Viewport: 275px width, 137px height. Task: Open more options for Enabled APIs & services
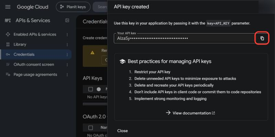pyautogui.click(x=67, y=35)
